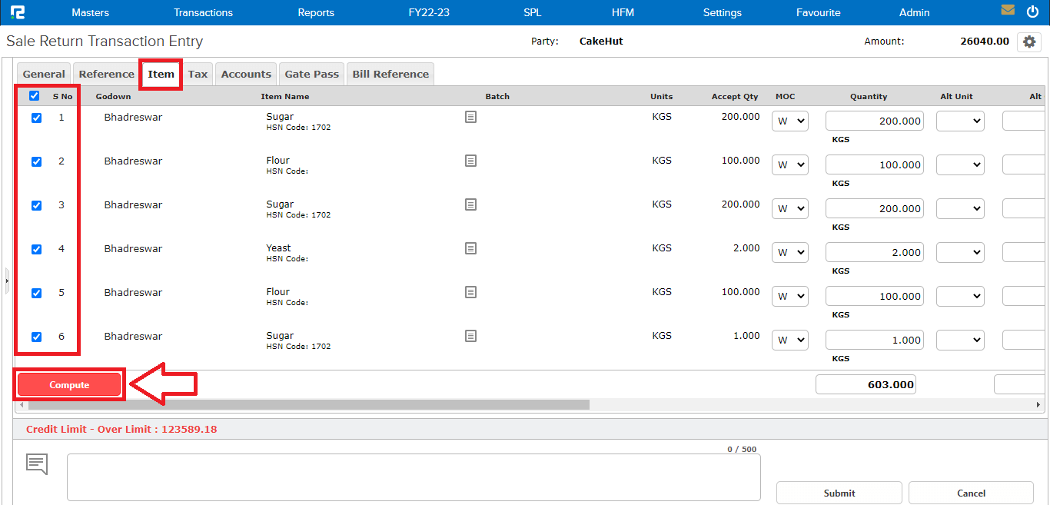Click the horizontal scrollbar under the item grid
Viewport: 1050px width, 505px height.
pos(307,404)
